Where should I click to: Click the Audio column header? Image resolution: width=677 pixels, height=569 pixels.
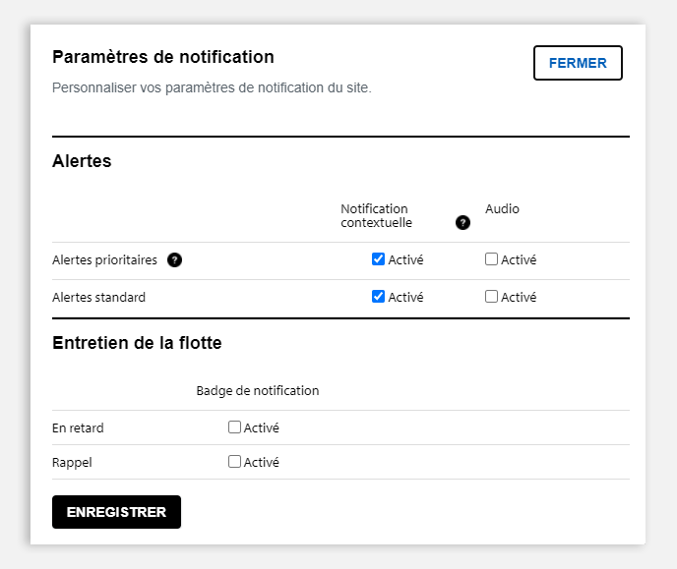[x=502, y=209]
